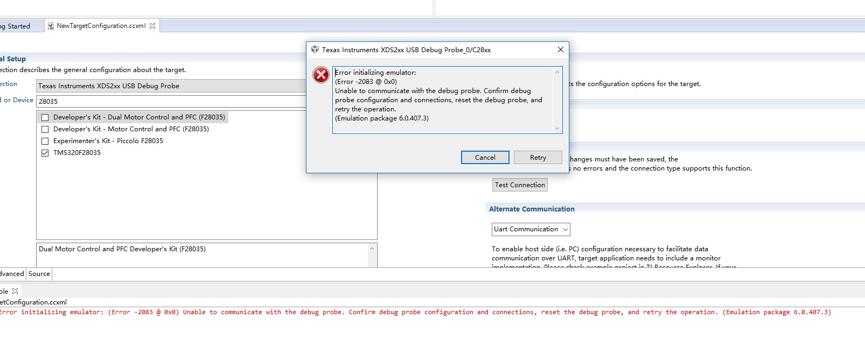865x347 pixels.
Task: Open the Advanced tab at editor bottom
Action: 12,274
